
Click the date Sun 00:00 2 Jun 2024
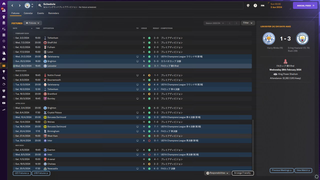click(276, 5)
